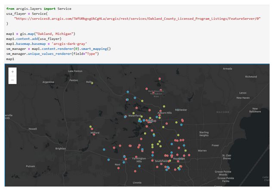Click the Livonia label on the map
The height and width of the screenshot is (193, 272).
click(137, 183)
